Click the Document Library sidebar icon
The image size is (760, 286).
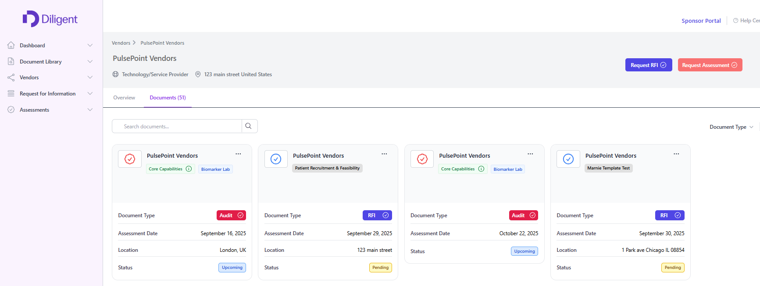pos(11,61)
